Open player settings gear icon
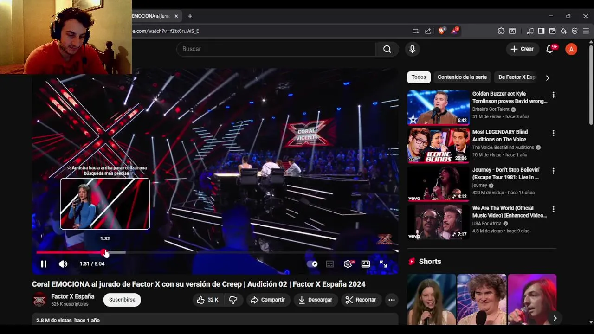This screenshot has height=334, width=594. click(348, 264)
